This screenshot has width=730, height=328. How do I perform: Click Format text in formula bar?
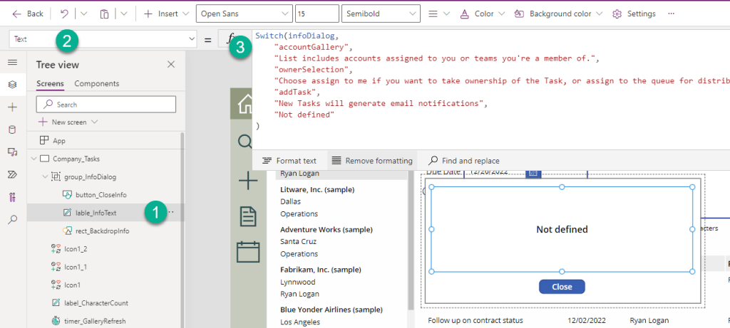(289, 161)
